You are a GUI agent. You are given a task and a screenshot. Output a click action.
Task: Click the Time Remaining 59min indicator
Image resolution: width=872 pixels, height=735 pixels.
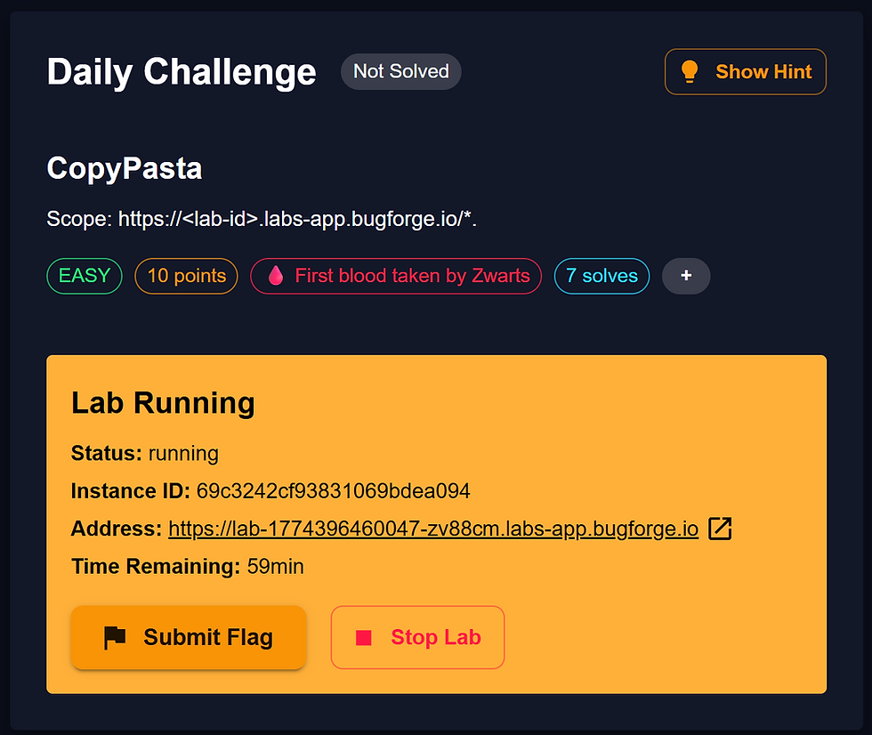point(187,566)
